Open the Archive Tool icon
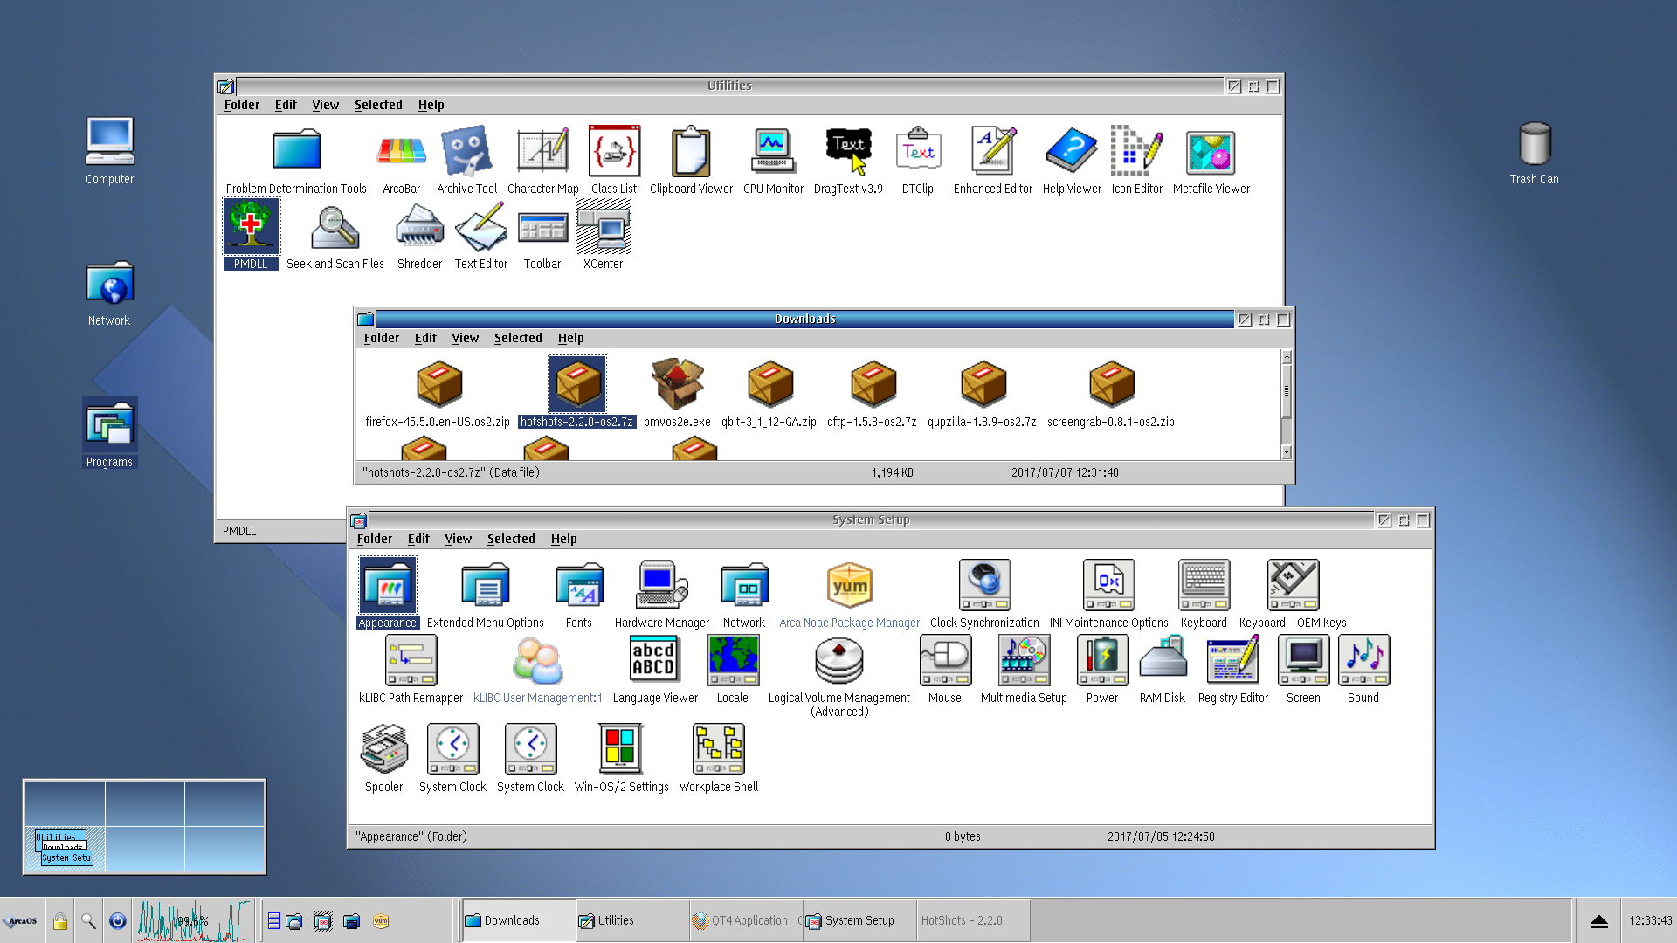 (x=466, y=153)
